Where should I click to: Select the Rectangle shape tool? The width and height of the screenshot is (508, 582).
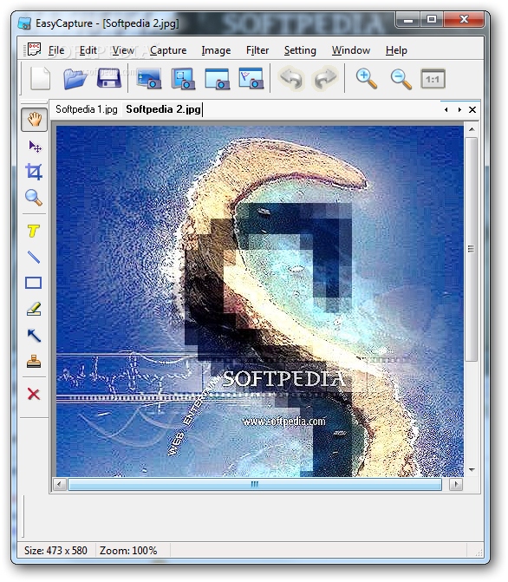pos(34,283)
